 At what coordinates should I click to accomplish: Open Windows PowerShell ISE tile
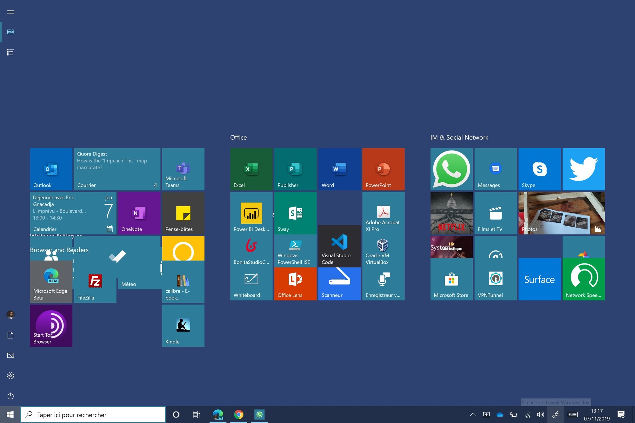pos(295,251)
